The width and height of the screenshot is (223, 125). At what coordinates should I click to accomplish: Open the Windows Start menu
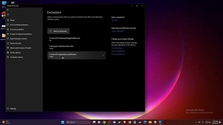pyautogui.click(x=63, y=122)
